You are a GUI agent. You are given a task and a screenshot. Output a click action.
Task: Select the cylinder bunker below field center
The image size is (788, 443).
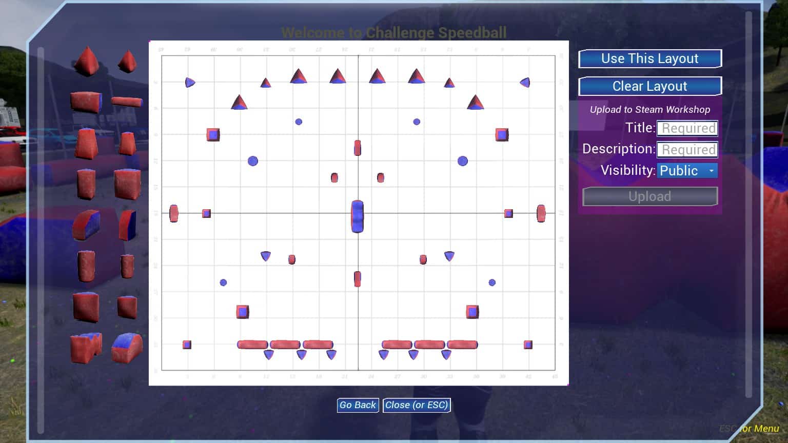coord(358,279)
